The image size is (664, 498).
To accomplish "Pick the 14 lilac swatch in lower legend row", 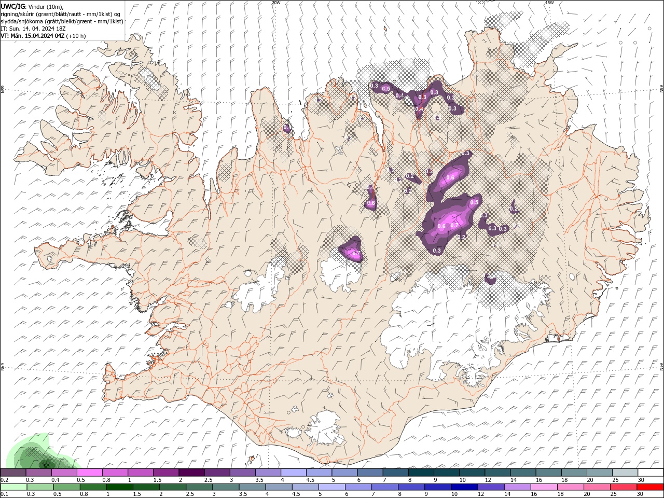I will pos(517,487).
